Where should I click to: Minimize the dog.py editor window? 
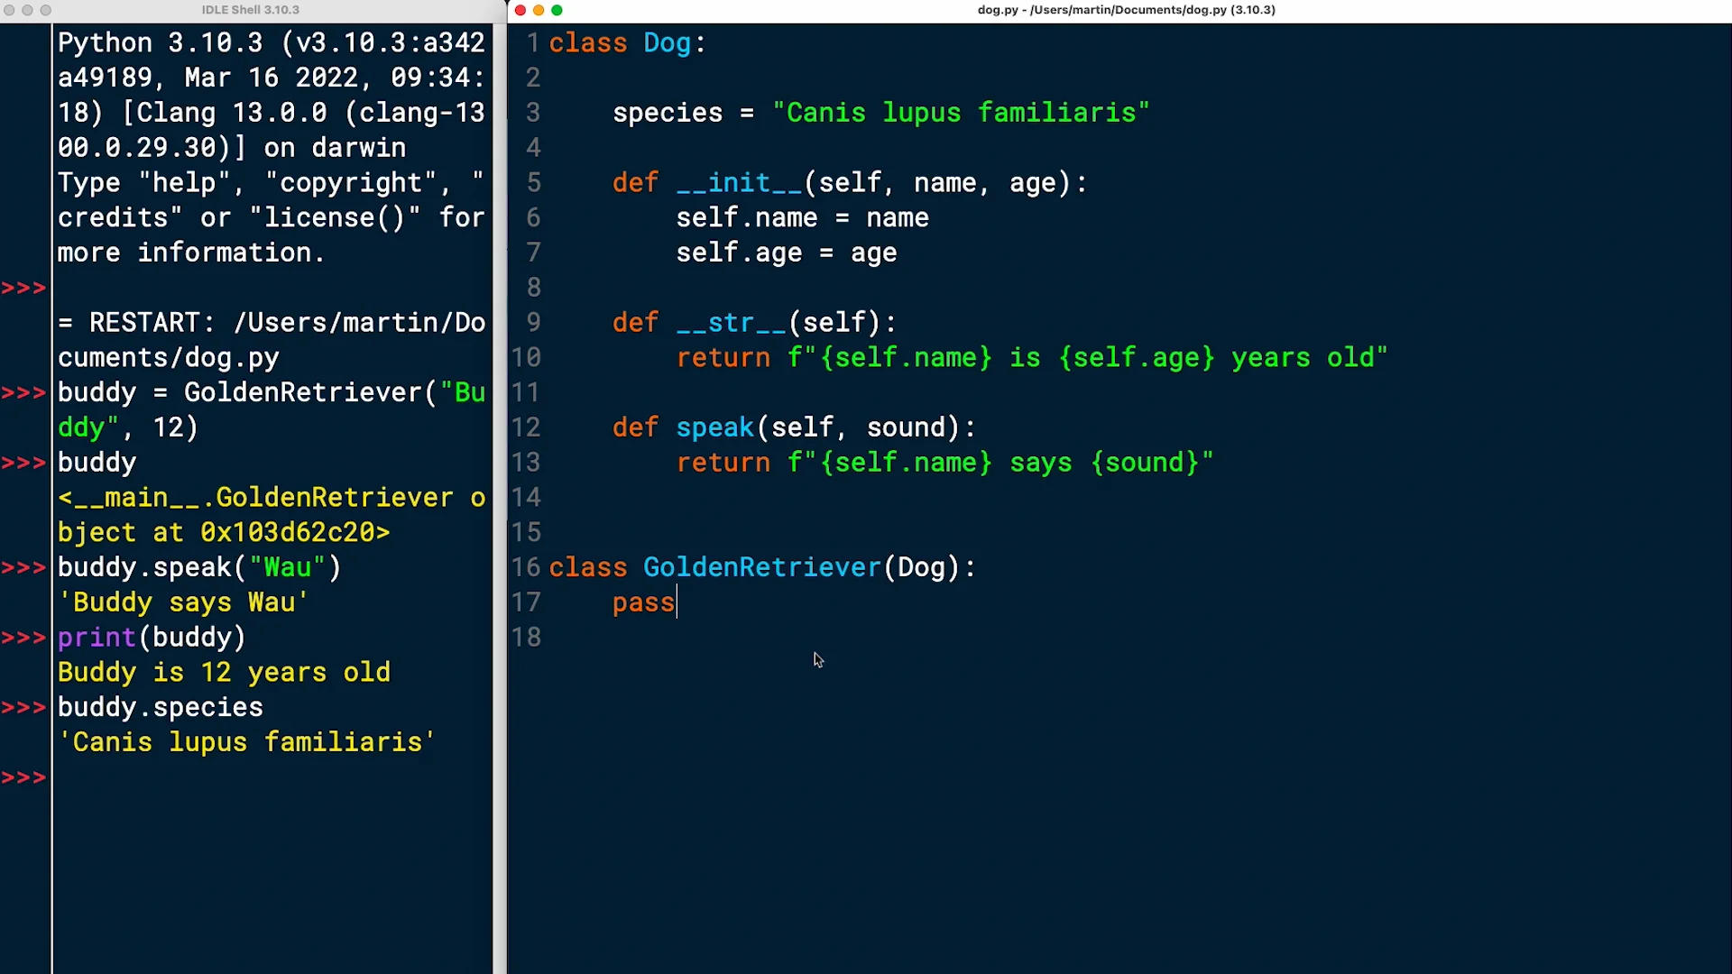[x=539, y=10]
